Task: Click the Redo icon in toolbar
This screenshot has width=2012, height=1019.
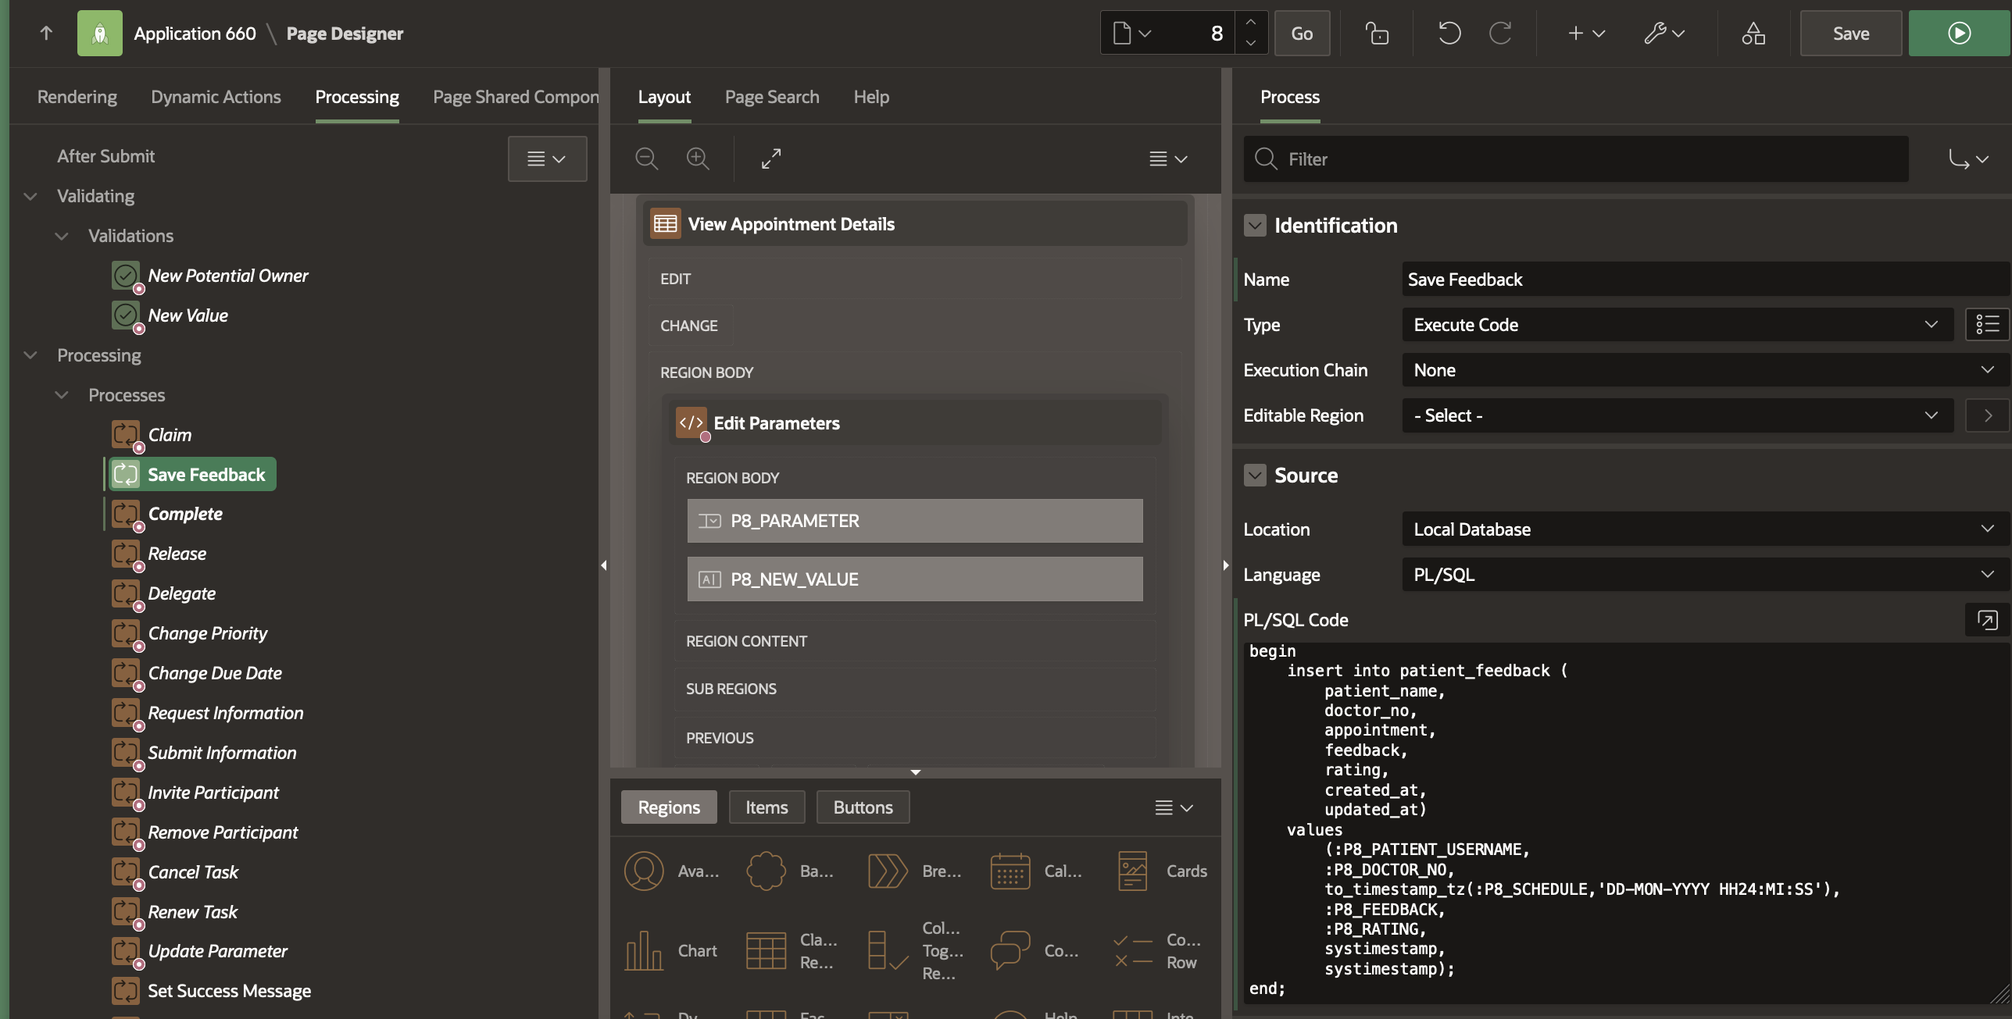Action: [x=1499, y=34]
